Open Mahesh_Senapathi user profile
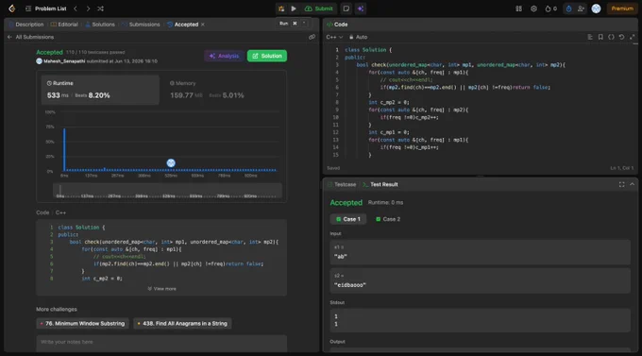Screen dimensions: 642x356 [x=64, y=61]
